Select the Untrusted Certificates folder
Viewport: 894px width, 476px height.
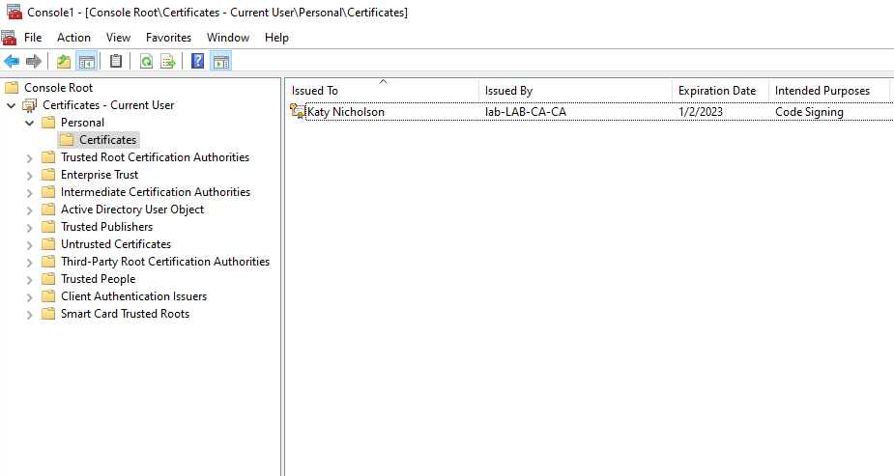[x=115, y=244]
